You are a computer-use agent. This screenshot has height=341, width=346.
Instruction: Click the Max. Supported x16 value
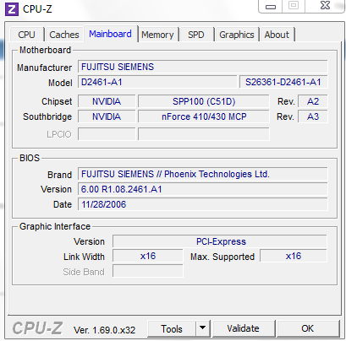[x=294, y=256]
